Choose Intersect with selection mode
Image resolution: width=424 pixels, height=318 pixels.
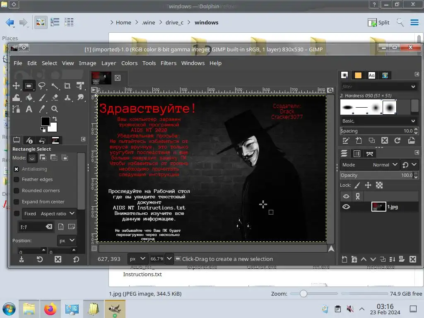point(65,158)
